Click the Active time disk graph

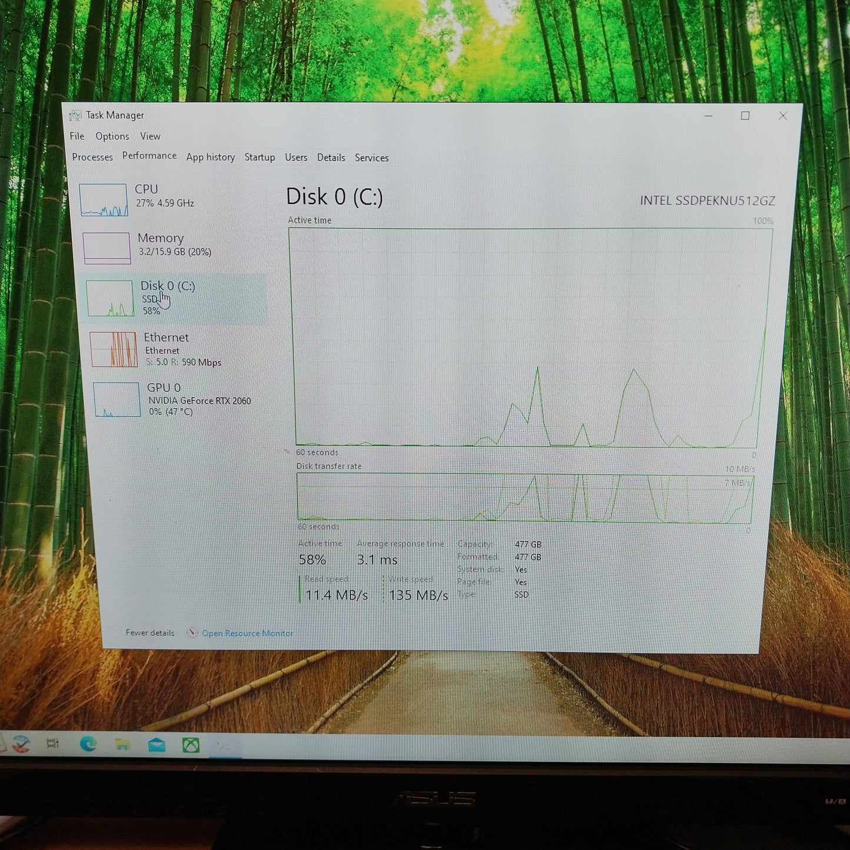pyautogui.click(x=531, y=338)
